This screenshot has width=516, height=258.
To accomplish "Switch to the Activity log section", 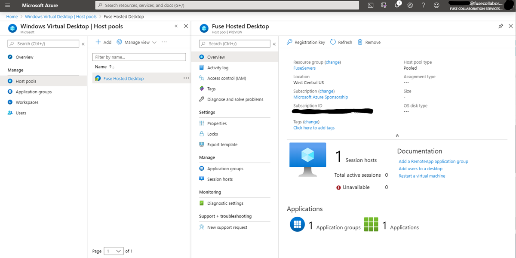I will [218, 68].
